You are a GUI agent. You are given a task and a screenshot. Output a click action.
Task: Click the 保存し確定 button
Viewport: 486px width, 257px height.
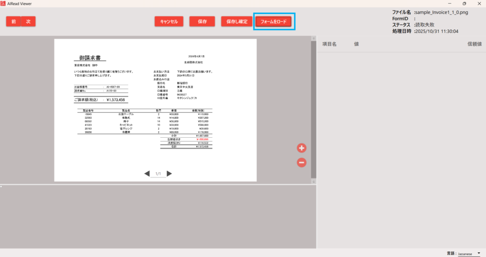click(x=237, y=22)
